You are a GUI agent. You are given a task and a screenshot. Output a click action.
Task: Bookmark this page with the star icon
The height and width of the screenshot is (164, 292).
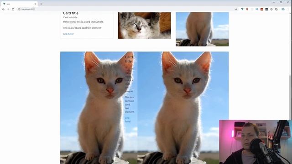(x=236, y=9)
